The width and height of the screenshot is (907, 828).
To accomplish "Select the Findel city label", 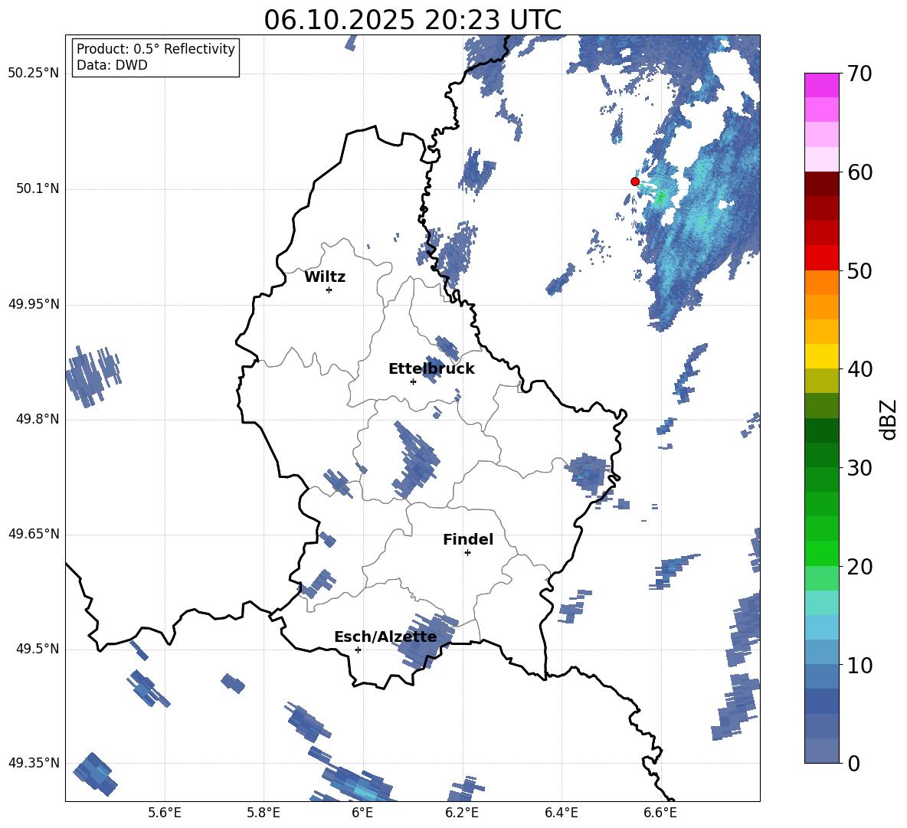I will point(468,539).
